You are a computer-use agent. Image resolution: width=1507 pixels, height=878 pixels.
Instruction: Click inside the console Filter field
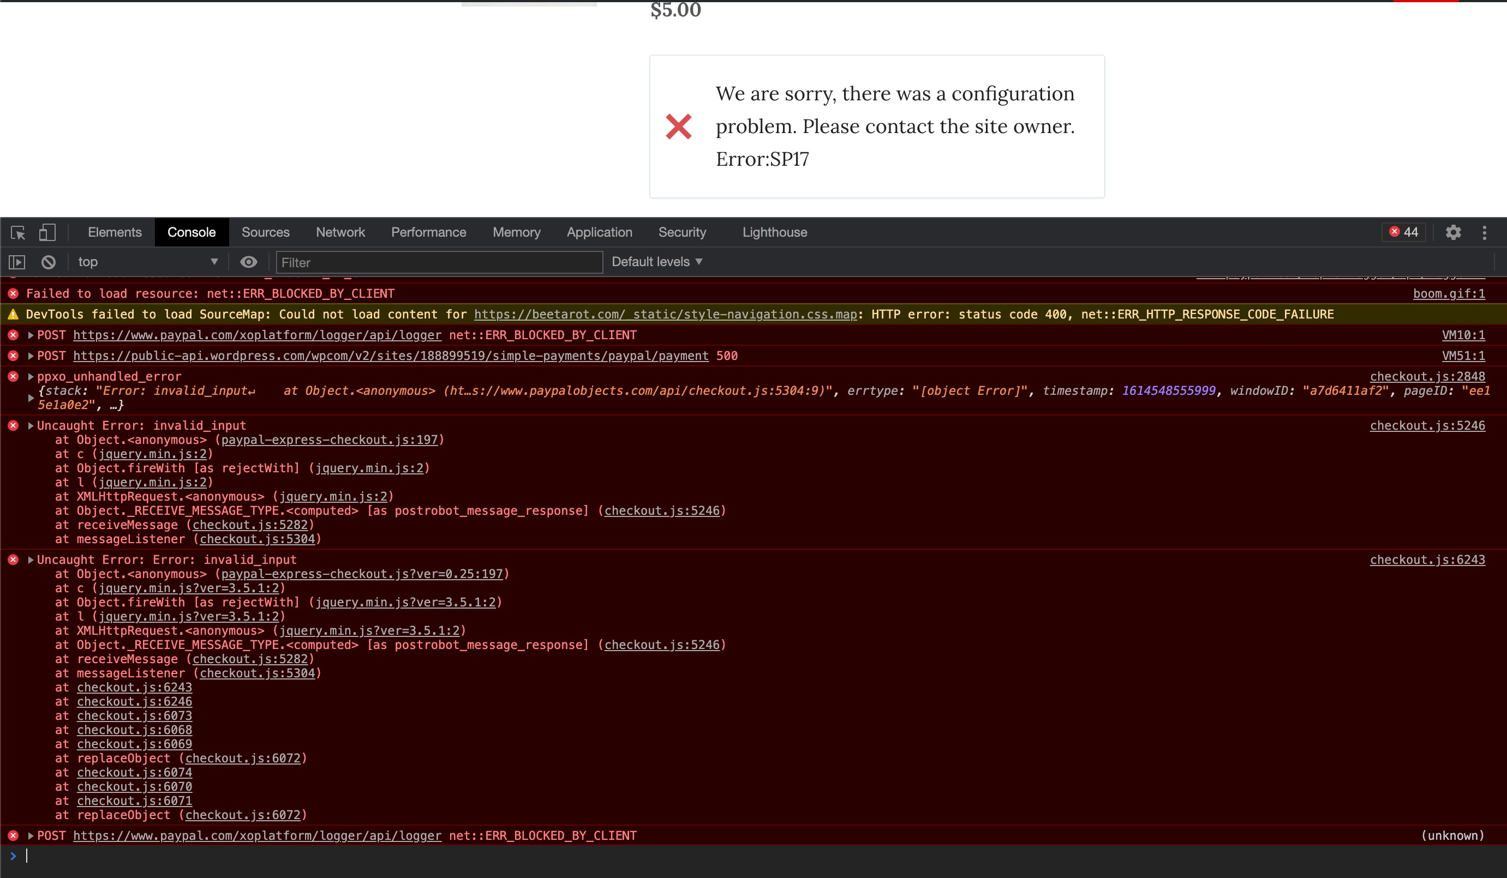point(440,262)
